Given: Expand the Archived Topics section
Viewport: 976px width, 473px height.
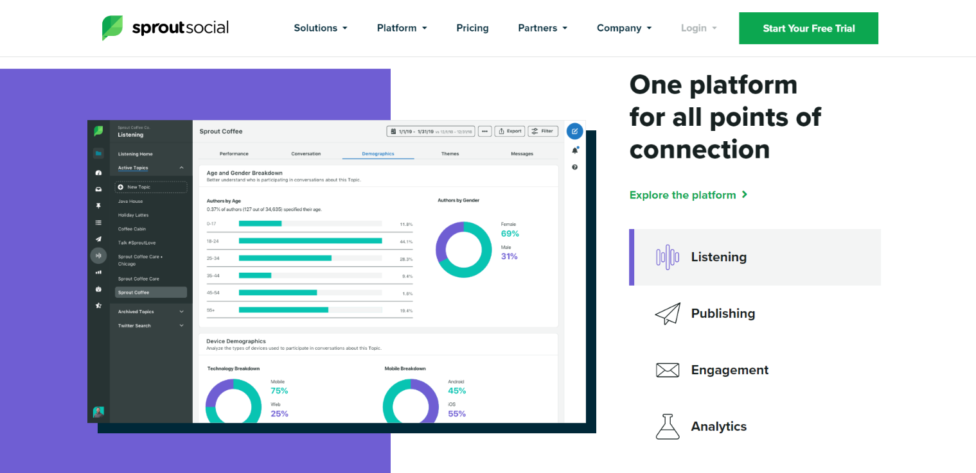Looking at the screenshot, I should pyautogui.click(x=181, y=312).
